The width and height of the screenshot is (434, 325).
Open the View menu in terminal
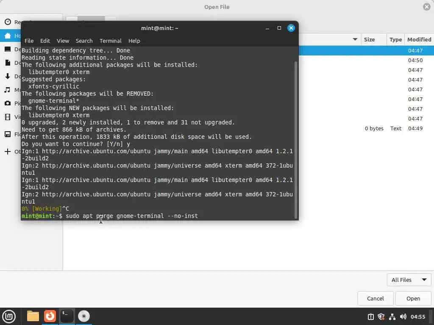(63, 41)
